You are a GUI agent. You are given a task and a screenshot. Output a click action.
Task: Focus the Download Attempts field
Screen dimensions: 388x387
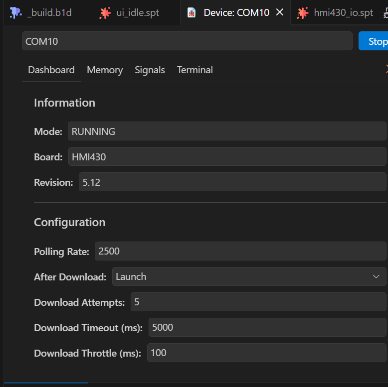[x=258, y=302]
